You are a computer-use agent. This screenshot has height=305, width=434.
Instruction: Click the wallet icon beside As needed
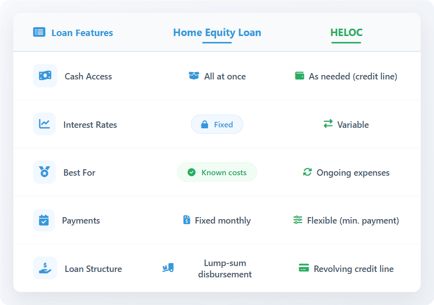pos(299,76)
